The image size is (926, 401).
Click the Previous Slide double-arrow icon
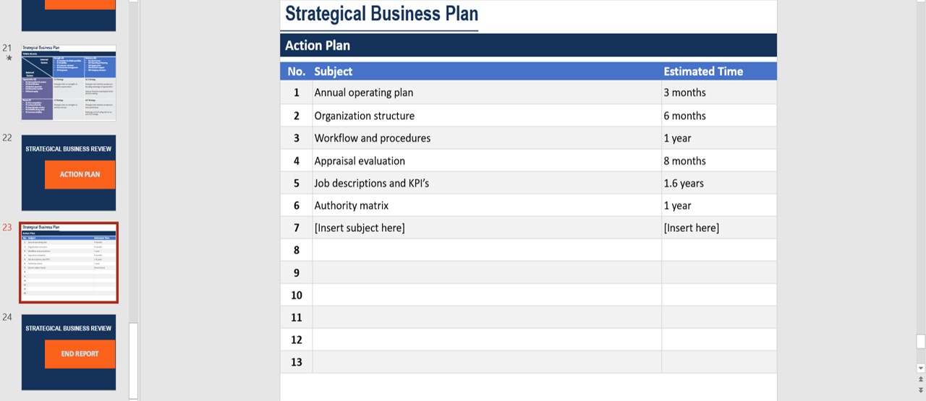921,379
